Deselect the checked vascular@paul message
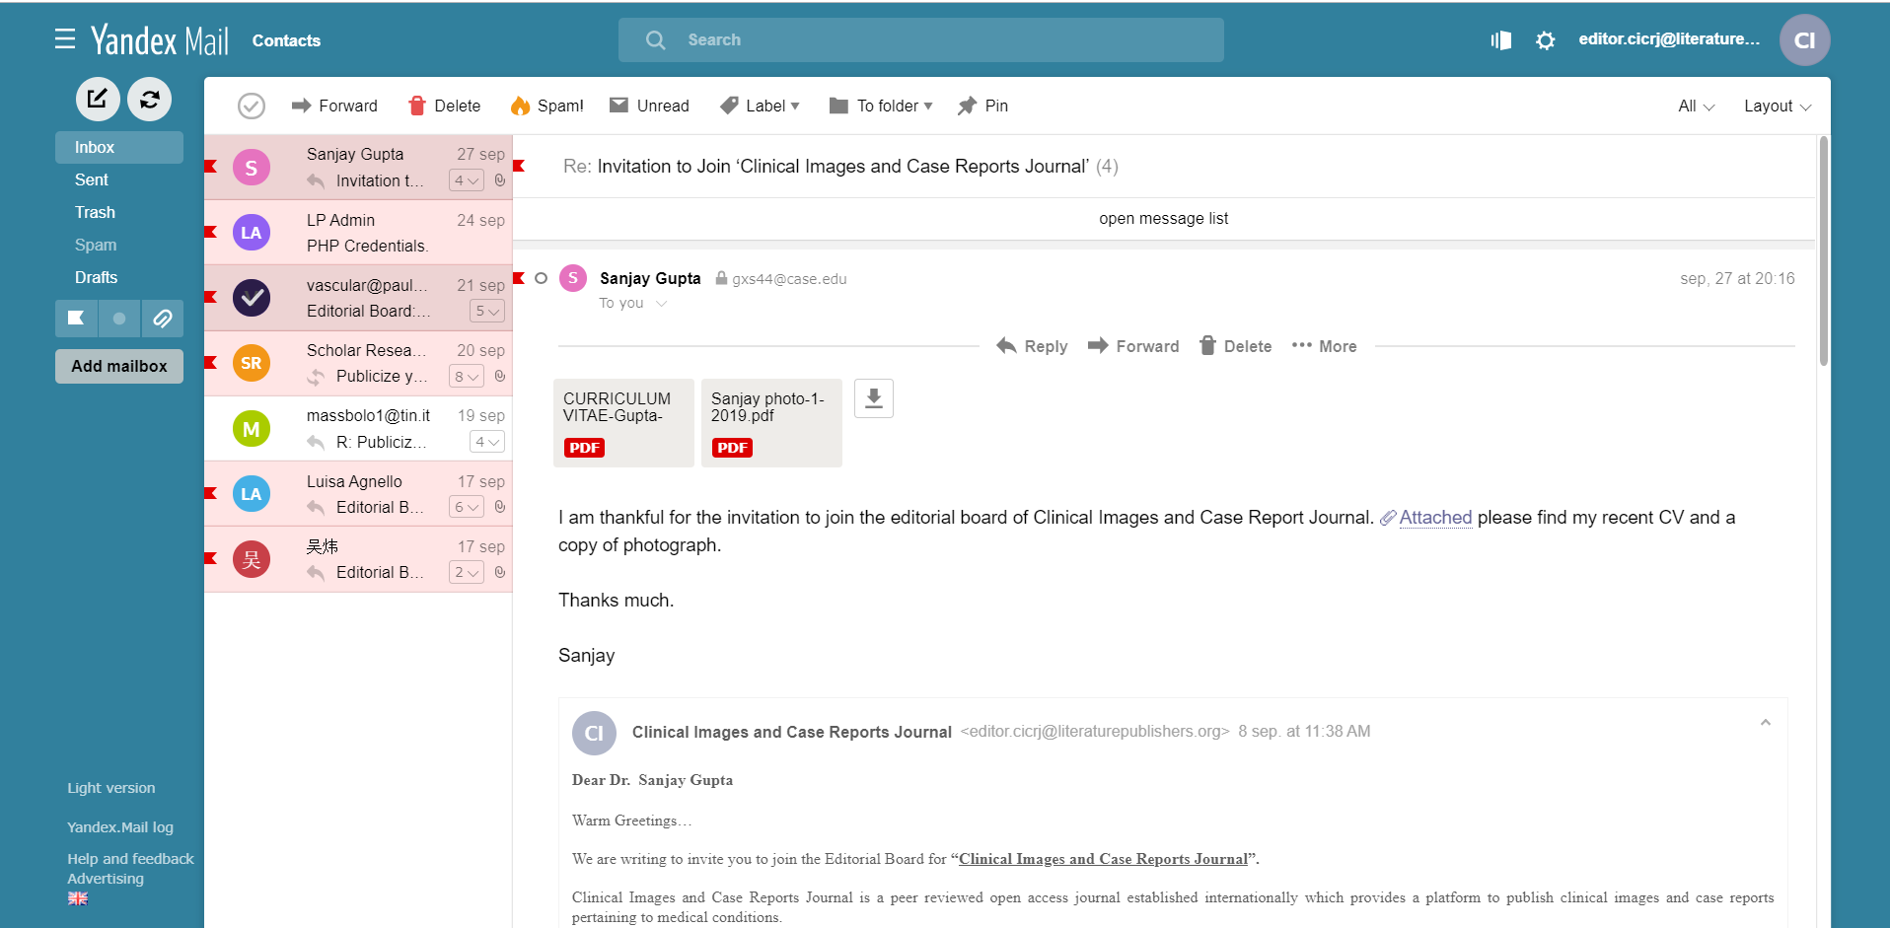 coord(252,297)
